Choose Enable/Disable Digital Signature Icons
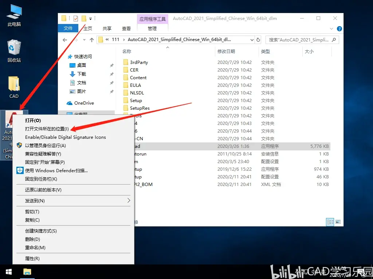 tap(73, 137)
